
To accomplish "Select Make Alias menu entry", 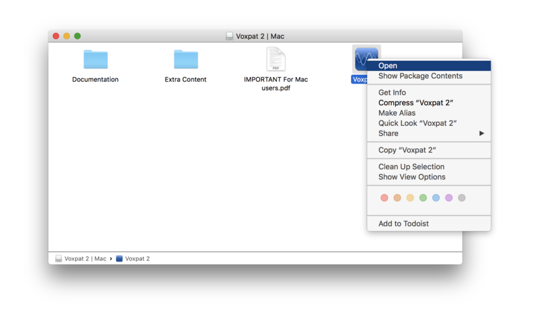I will pos(429,113).
